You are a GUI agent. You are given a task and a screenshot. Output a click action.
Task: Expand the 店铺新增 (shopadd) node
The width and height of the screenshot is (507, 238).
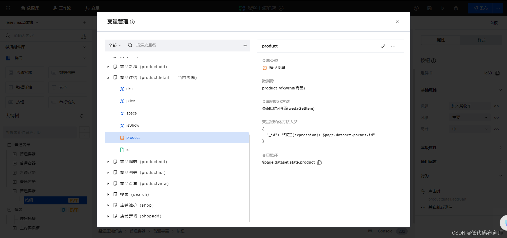click(108, 216)
